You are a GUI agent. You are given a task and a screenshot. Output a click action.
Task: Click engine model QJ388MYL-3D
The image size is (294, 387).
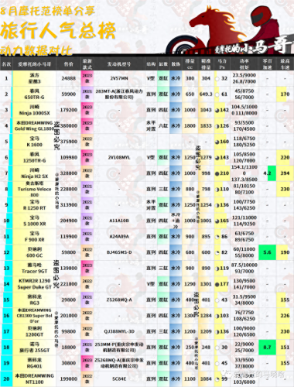point(119,331)
